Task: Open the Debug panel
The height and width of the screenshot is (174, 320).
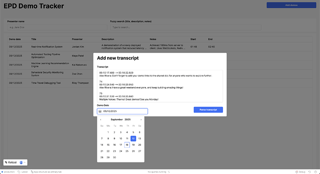Action: (300, 172)
